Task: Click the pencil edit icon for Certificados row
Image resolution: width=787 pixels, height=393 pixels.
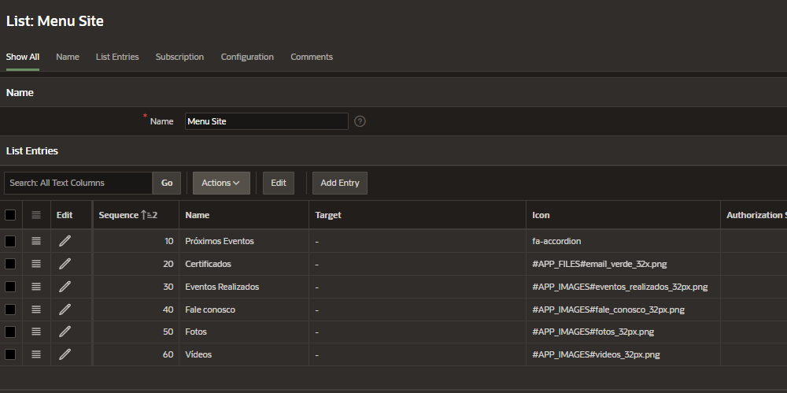Action: point(65,264)
